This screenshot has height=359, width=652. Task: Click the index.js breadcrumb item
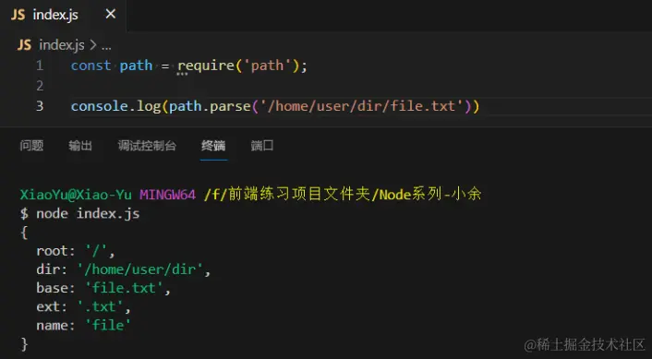62,45
